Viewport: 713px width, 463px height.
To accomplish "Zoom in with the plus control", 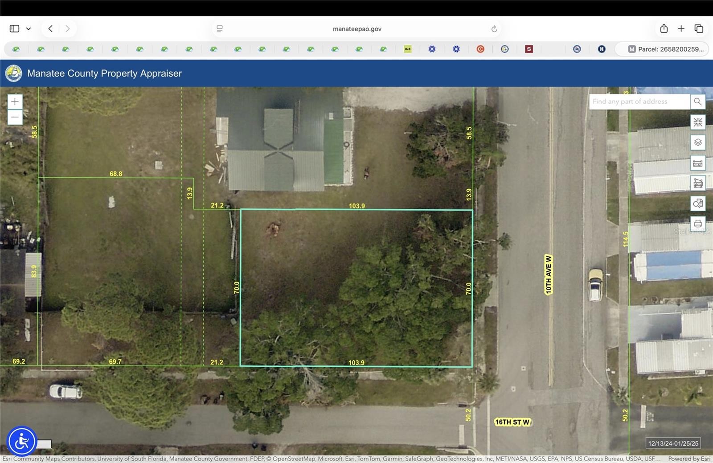I will [15, 102].
